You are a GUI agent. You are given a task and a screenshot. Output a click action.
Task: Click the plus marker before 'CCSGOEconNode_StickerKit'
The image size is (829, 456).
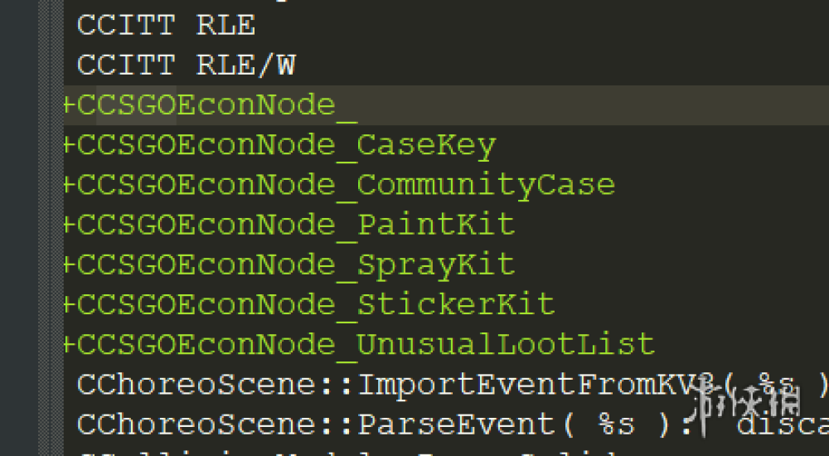(69, 305)
